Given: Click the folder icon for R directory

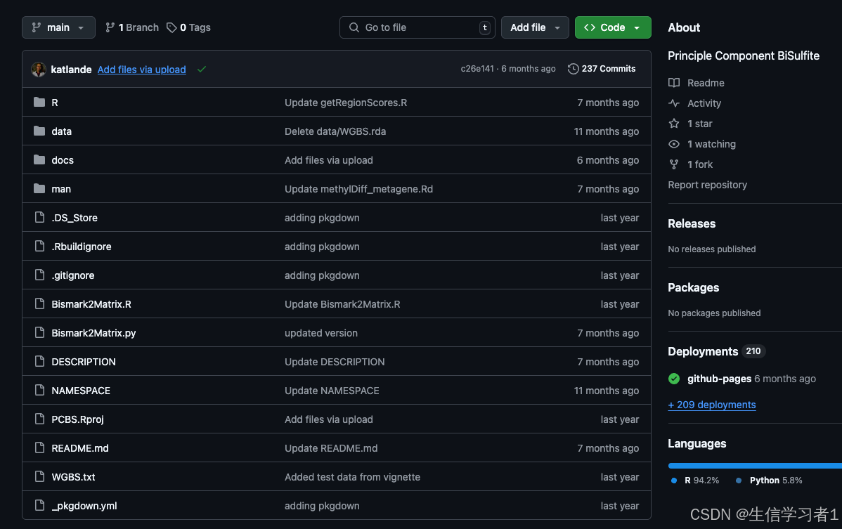Looking at the screenshot, I should pyautogui.click(x=39, y=102).
